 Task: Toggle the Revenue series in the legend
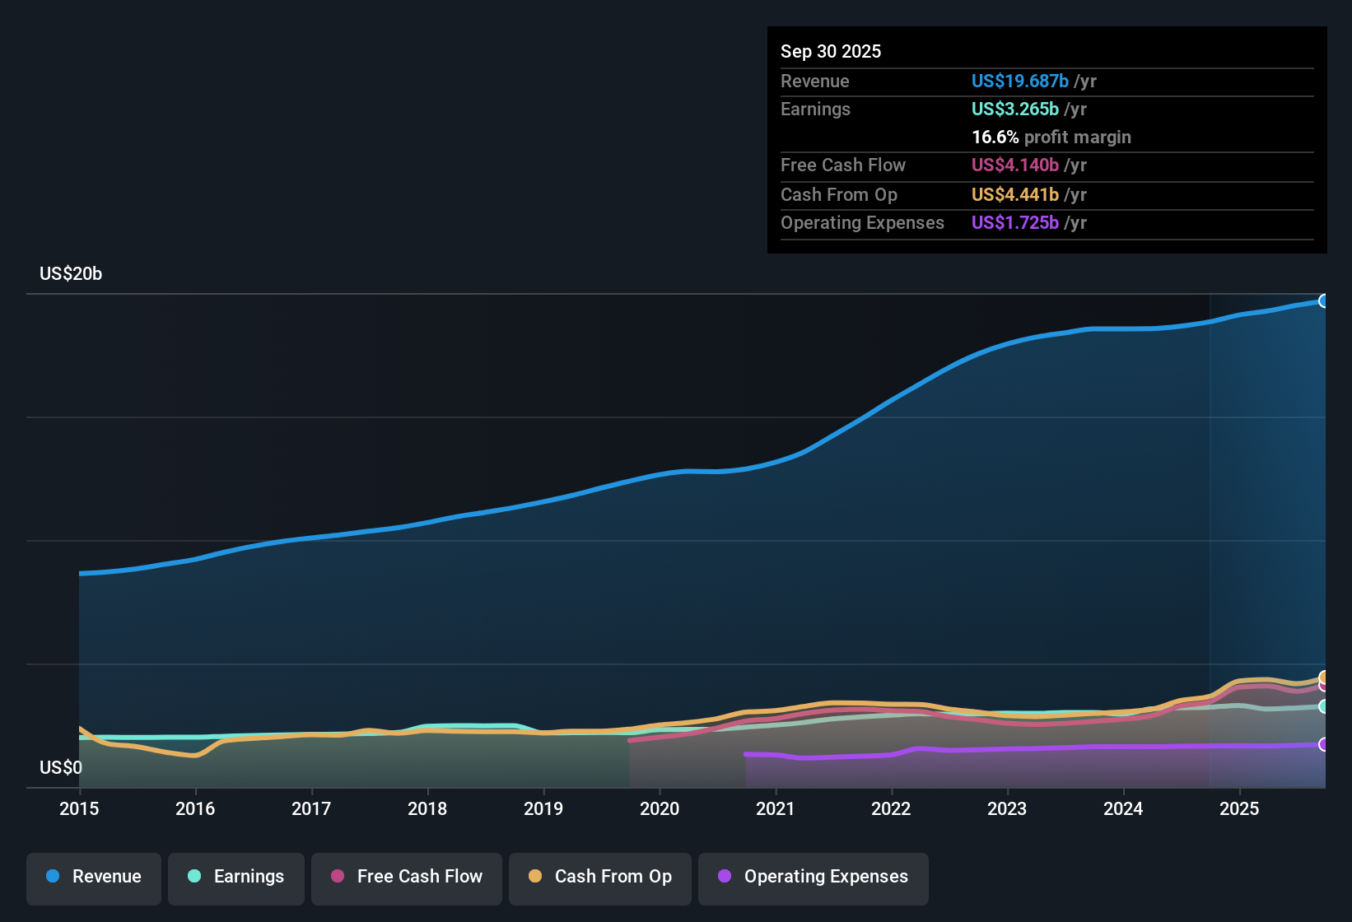click(93, 877)
